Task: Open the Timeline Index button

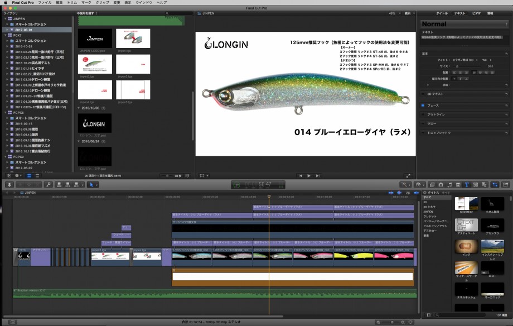Action: [13, 322]
